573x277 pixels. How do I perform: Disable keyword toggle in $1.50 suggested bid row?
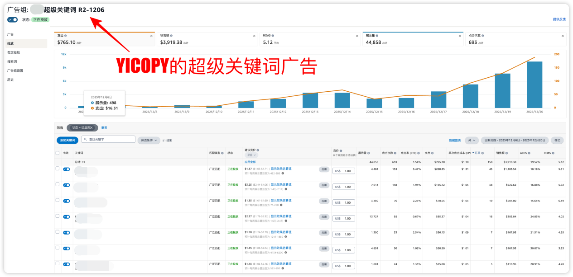(67, 232)
